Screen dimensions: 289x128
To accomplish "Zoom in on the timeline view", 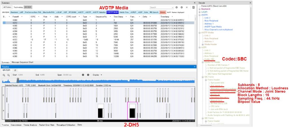I will click(4, 75).
